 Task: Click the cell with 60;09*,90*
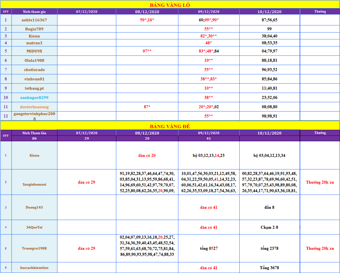[x=209, y=20]
